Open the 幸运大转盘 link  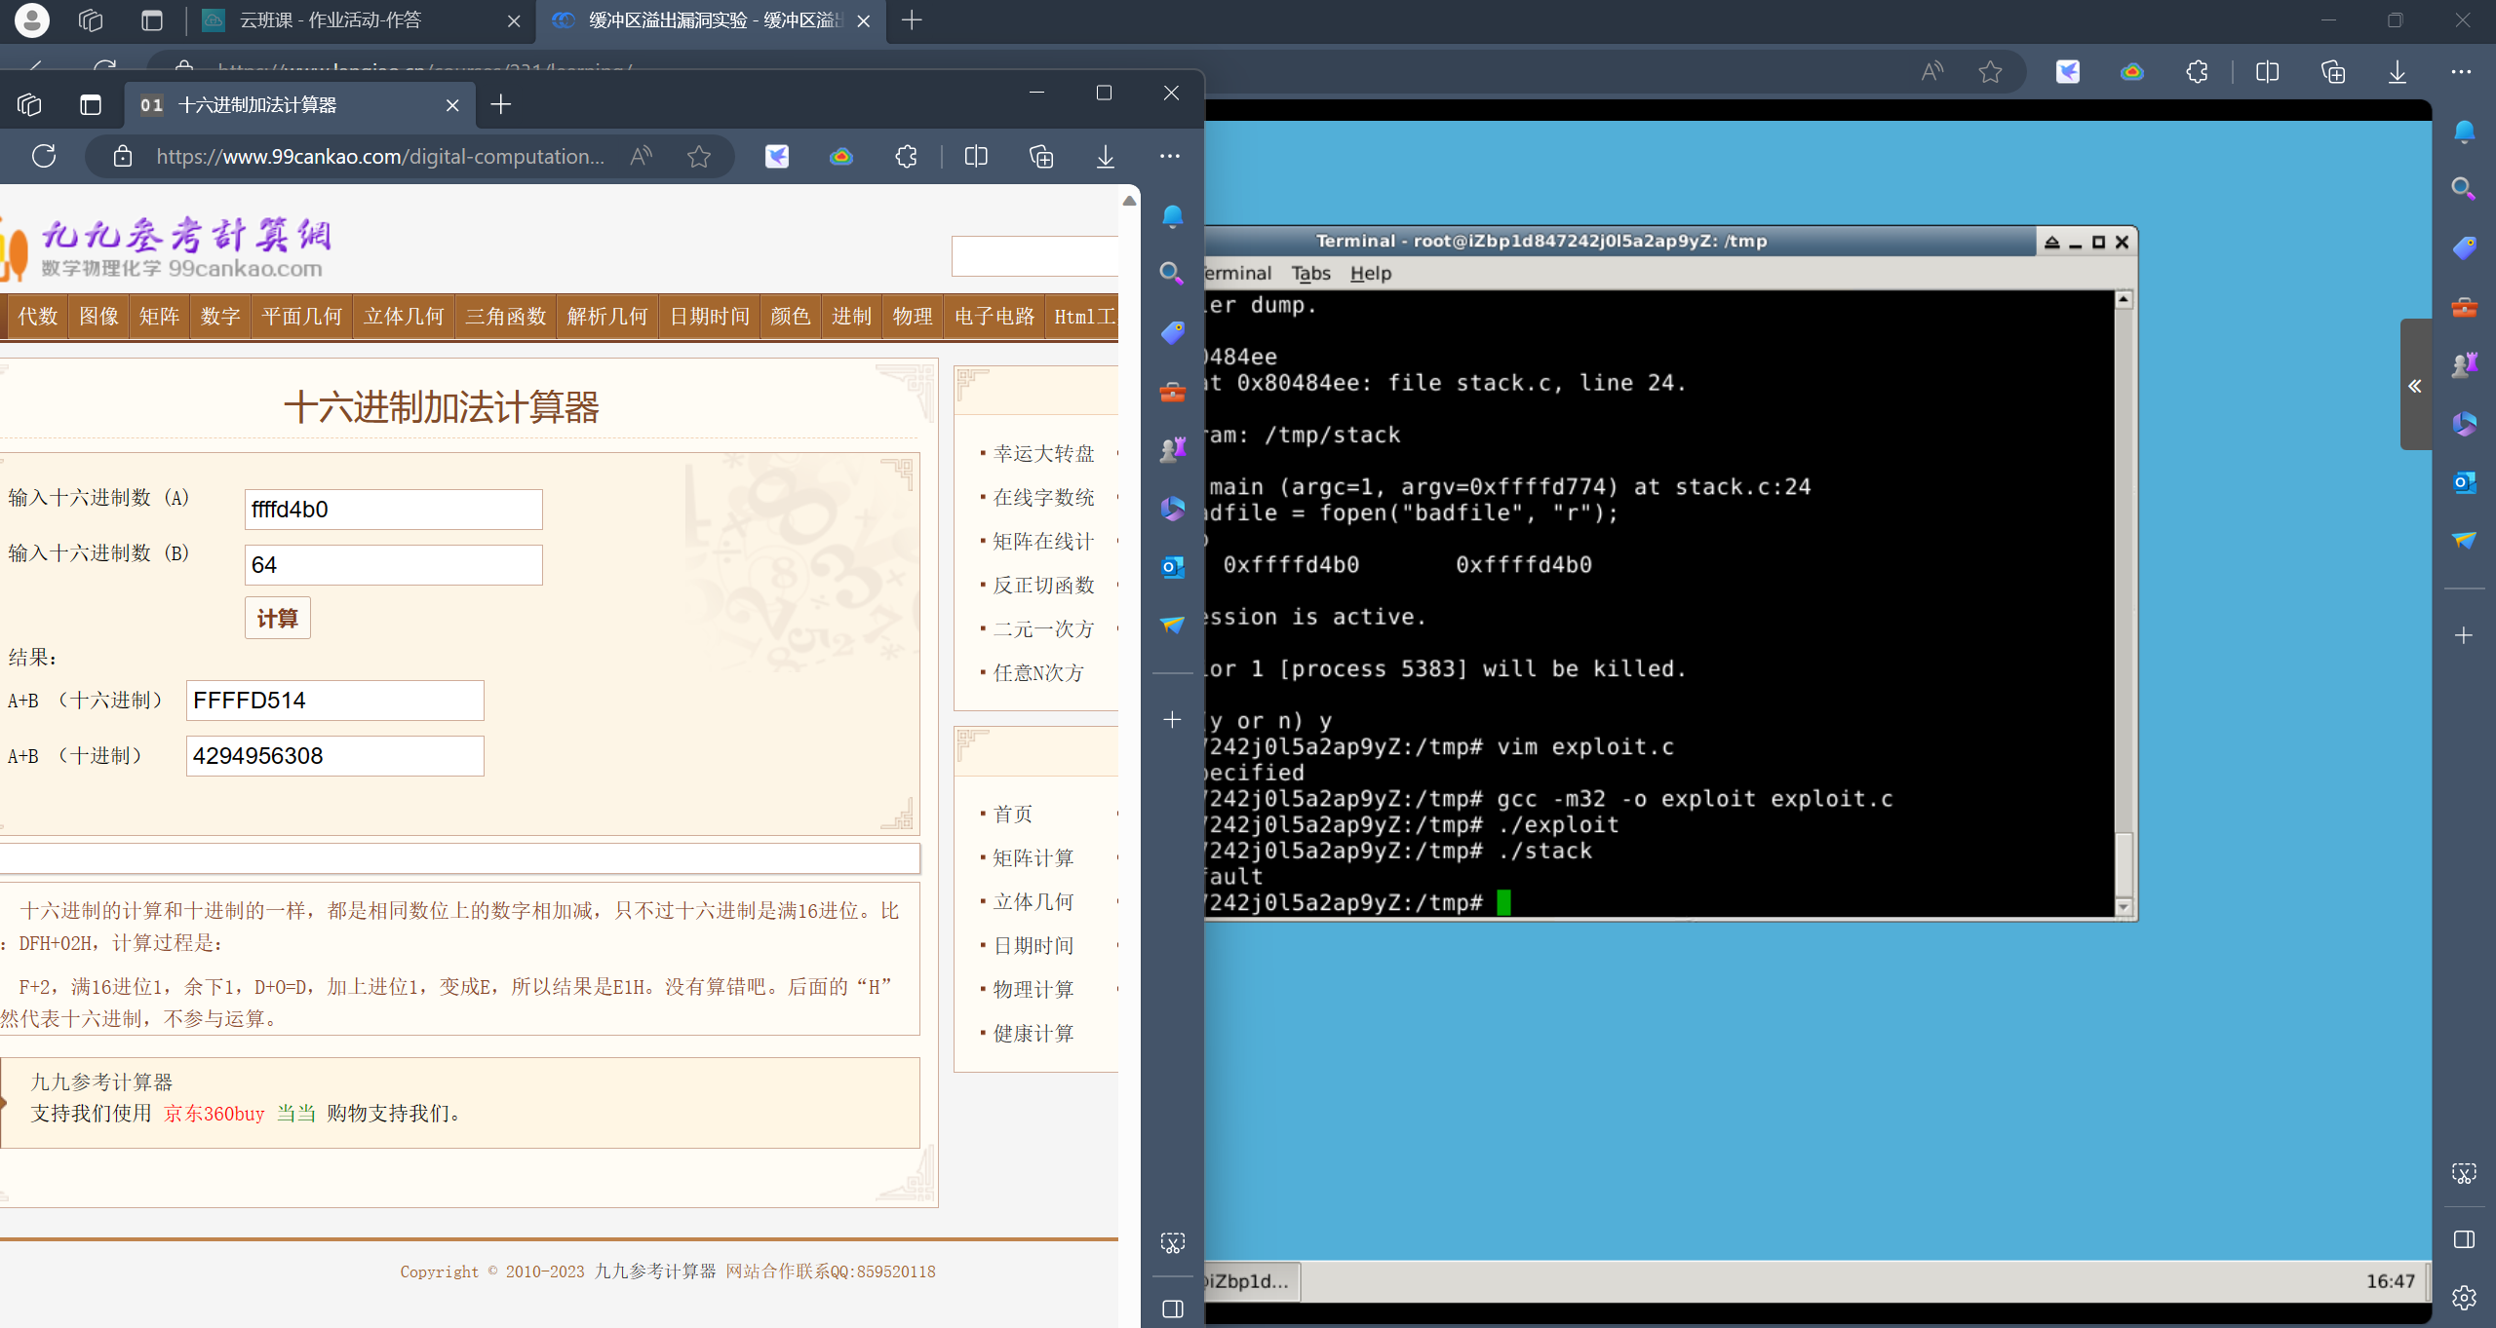point(1043,453)
